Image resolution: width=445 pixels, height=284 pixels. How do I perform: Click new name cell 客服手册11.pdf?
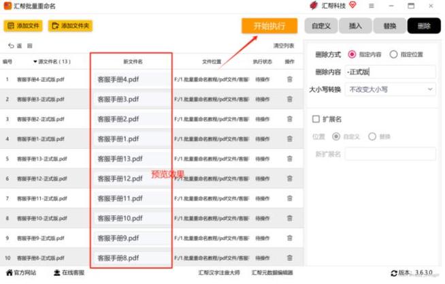click(131, 198)
